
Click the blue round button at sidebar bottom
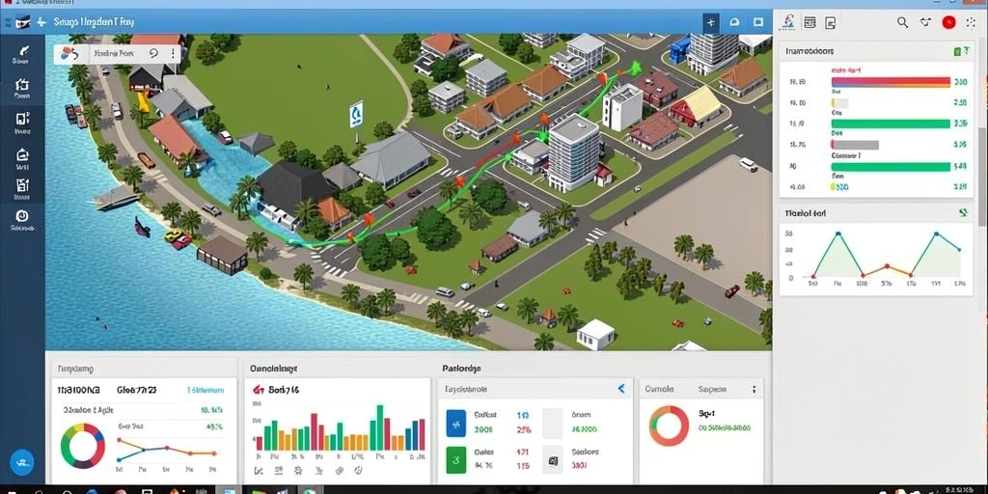point(22,462)
